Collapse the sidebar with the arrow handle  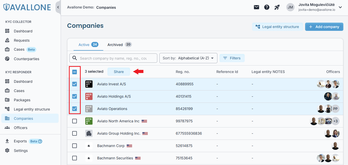pos(58,7)
